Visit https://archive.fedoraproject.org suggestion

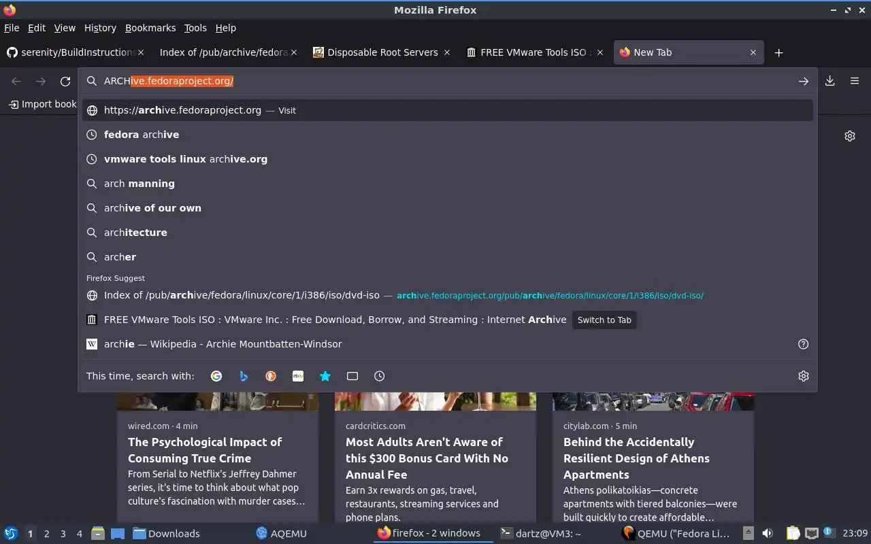click(x=448, y=110)
